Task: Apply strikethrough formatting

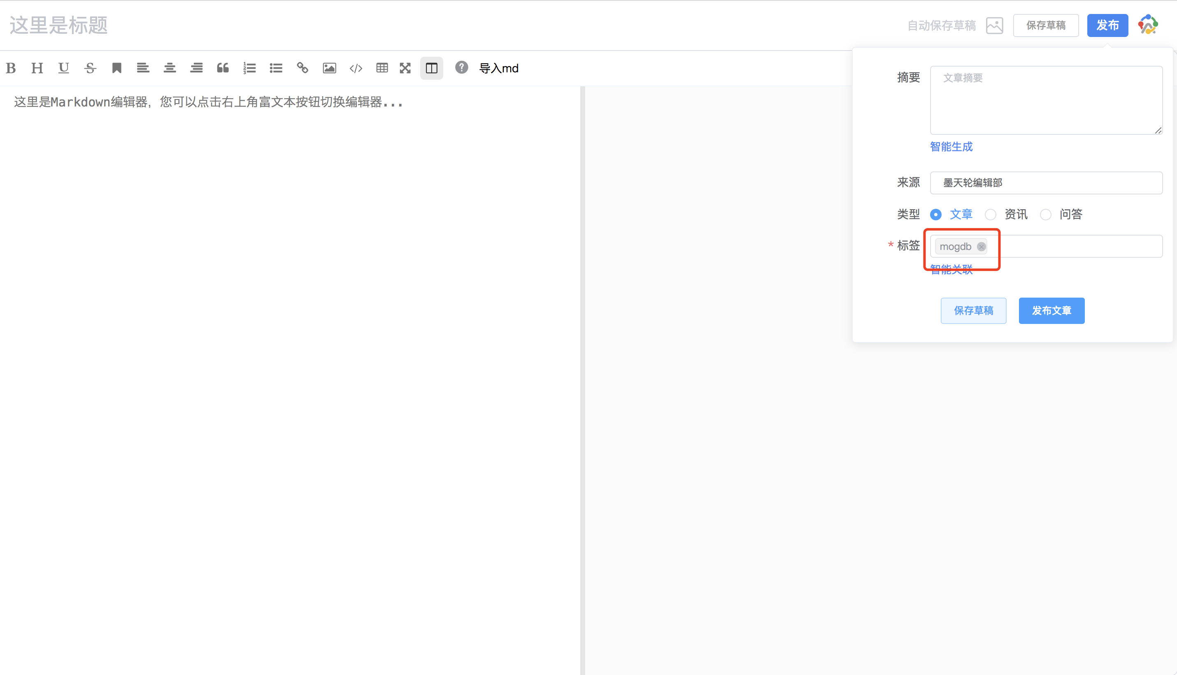Action: [90, 68]
